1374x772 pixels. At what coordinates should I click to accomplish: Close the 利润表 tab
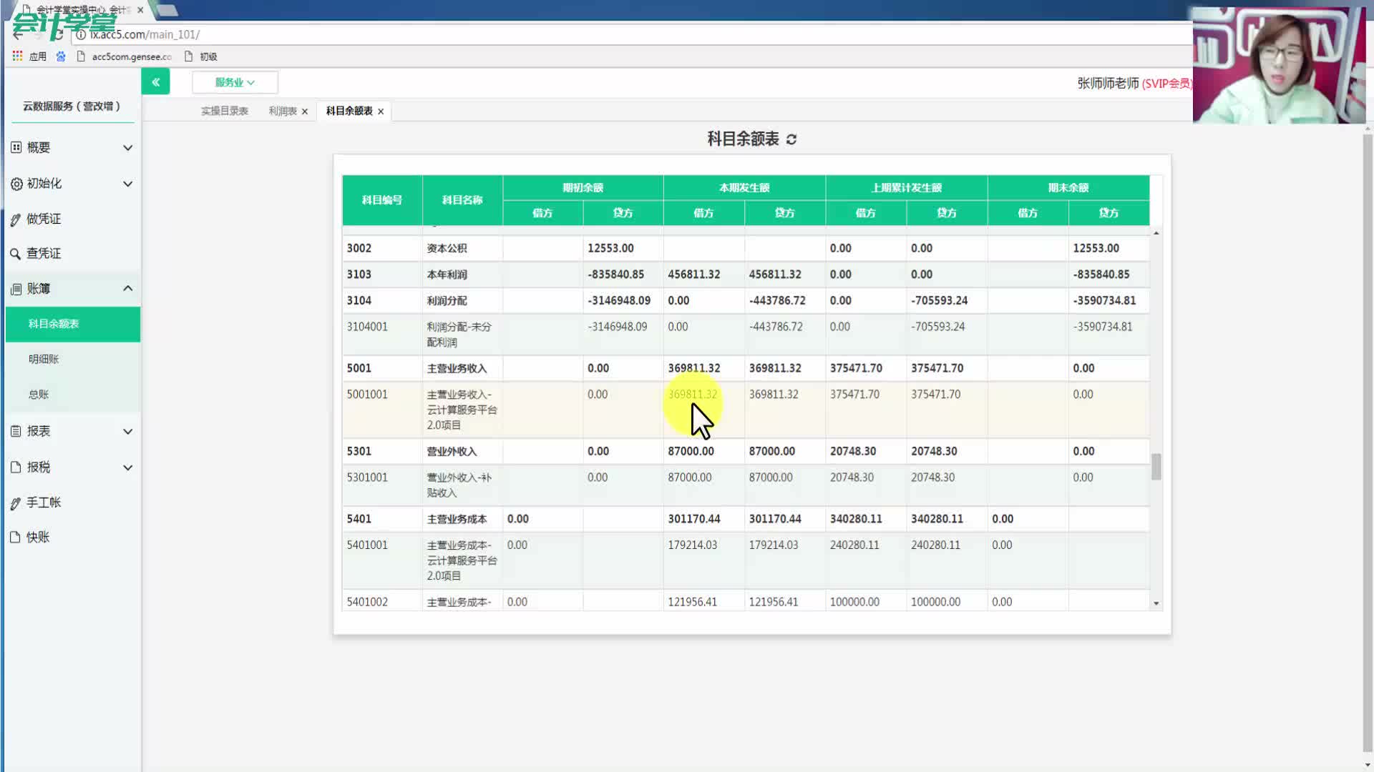(305, 112)
